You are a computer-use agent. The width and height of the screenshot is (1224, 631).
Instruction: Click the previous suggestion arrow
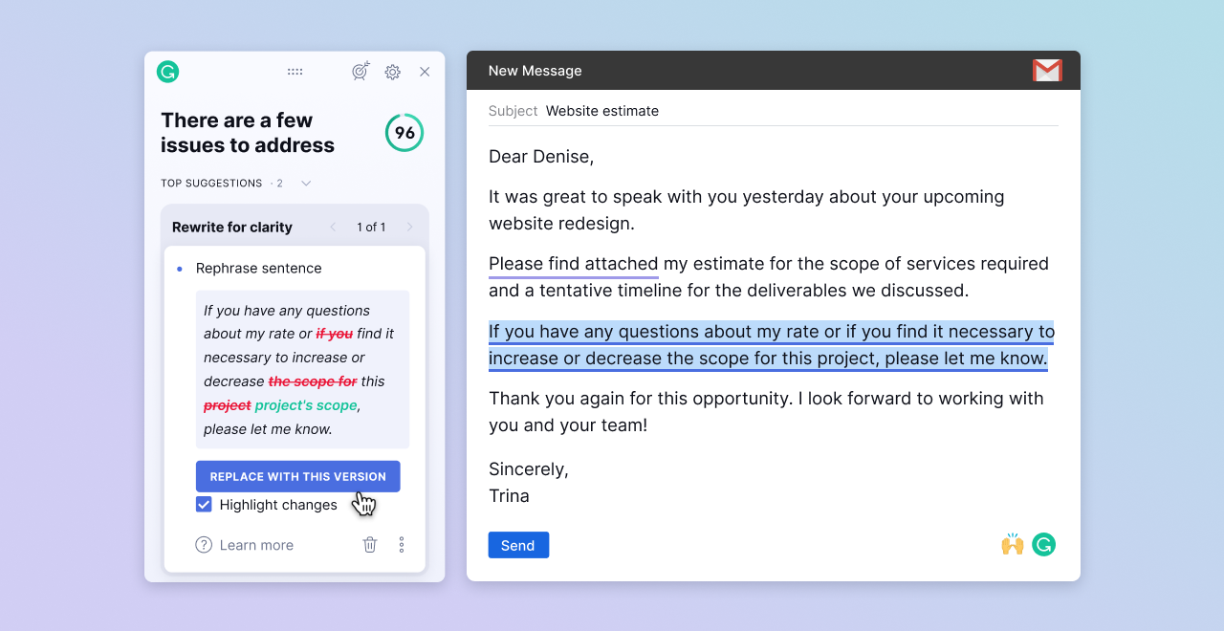pyautogui.click(x=332, y=227)
